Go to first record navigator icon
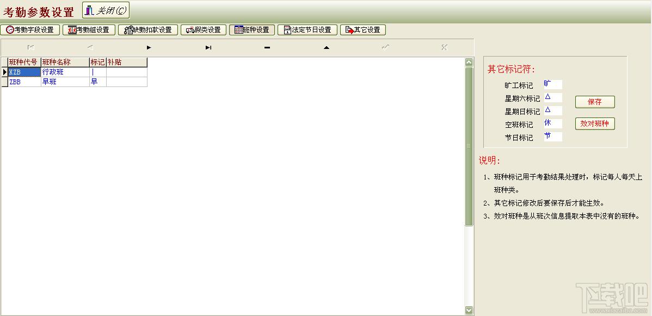 [x=31, y=47]
